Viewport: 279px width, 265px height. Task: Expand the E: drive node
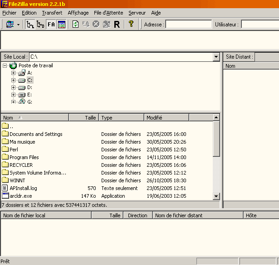13,95
